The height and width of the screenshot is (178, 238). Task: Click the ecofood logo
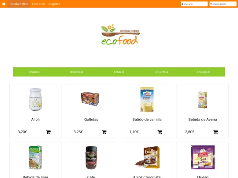coord(120,35)
